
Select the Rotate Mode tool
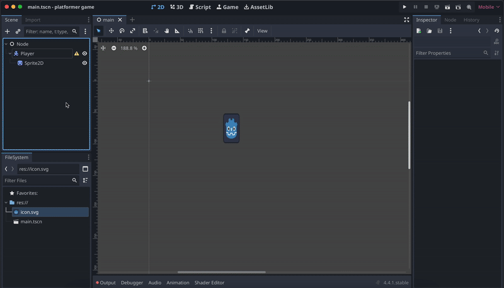122,31
